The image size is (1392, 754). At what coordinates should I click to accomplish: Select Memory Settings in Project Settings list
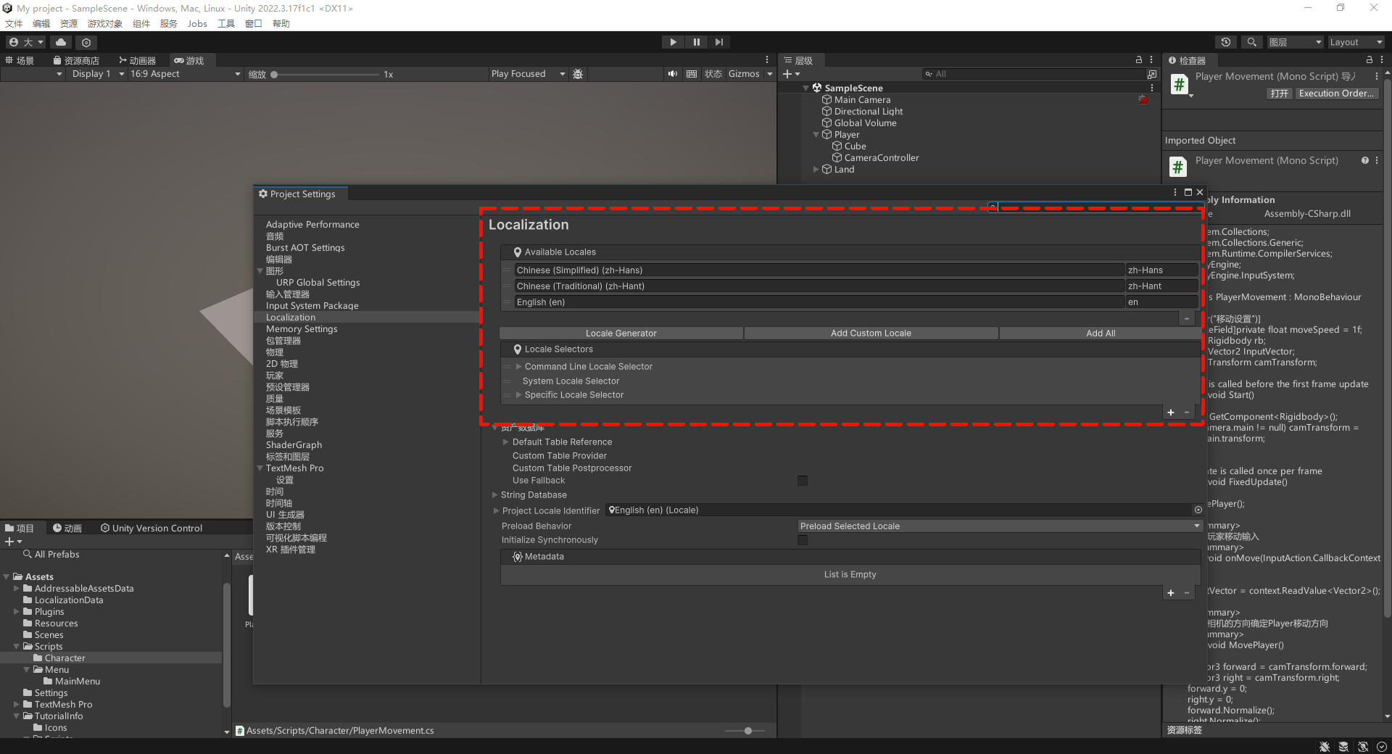302,329
